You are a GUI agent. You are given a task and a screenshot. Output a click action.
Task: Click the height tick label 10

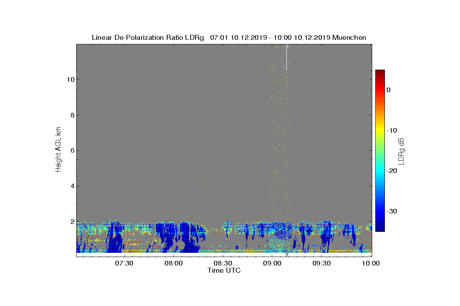click(x=70, y=80)
